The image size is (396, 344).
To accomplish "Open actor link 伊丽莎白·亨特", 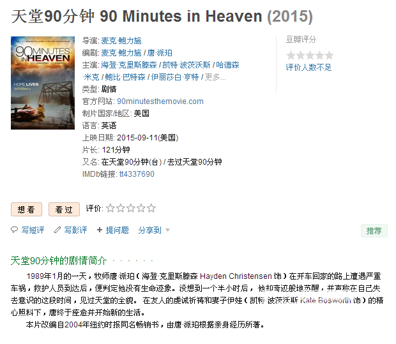I will pyautogui.click(x=175, y=77).
